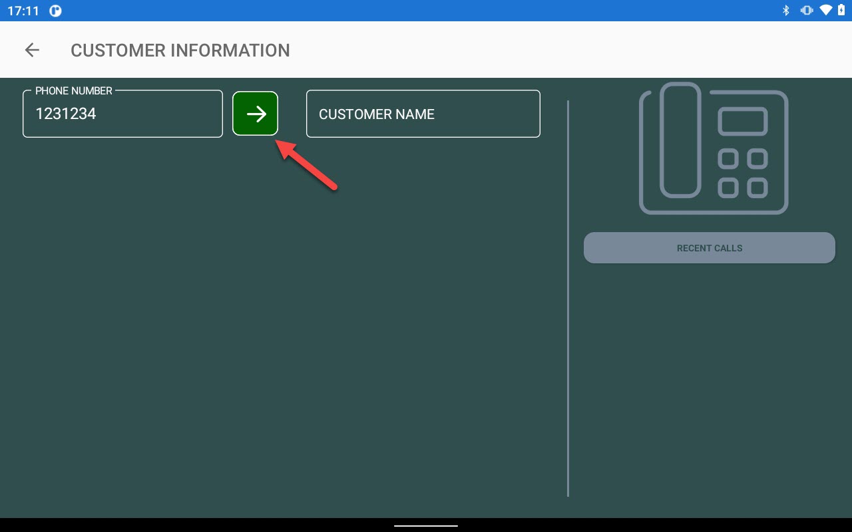Tap the Phone Number floating label
852x532 pixels.
tap(73, 91)
